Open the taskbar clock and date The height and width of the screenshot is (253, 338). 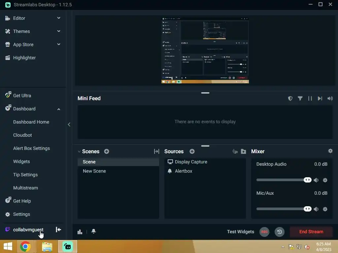coord(323,247)
